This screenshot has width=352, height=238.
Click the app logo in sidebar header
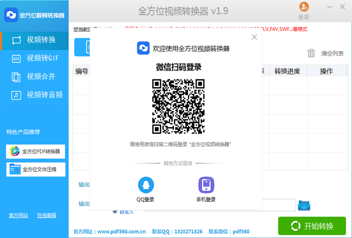tap(11, 15)
